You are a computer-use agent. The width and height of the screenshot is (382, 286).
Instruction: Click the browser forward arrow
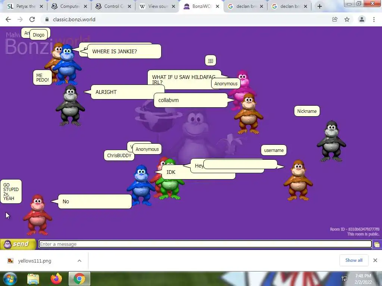(x=20, y=19)
